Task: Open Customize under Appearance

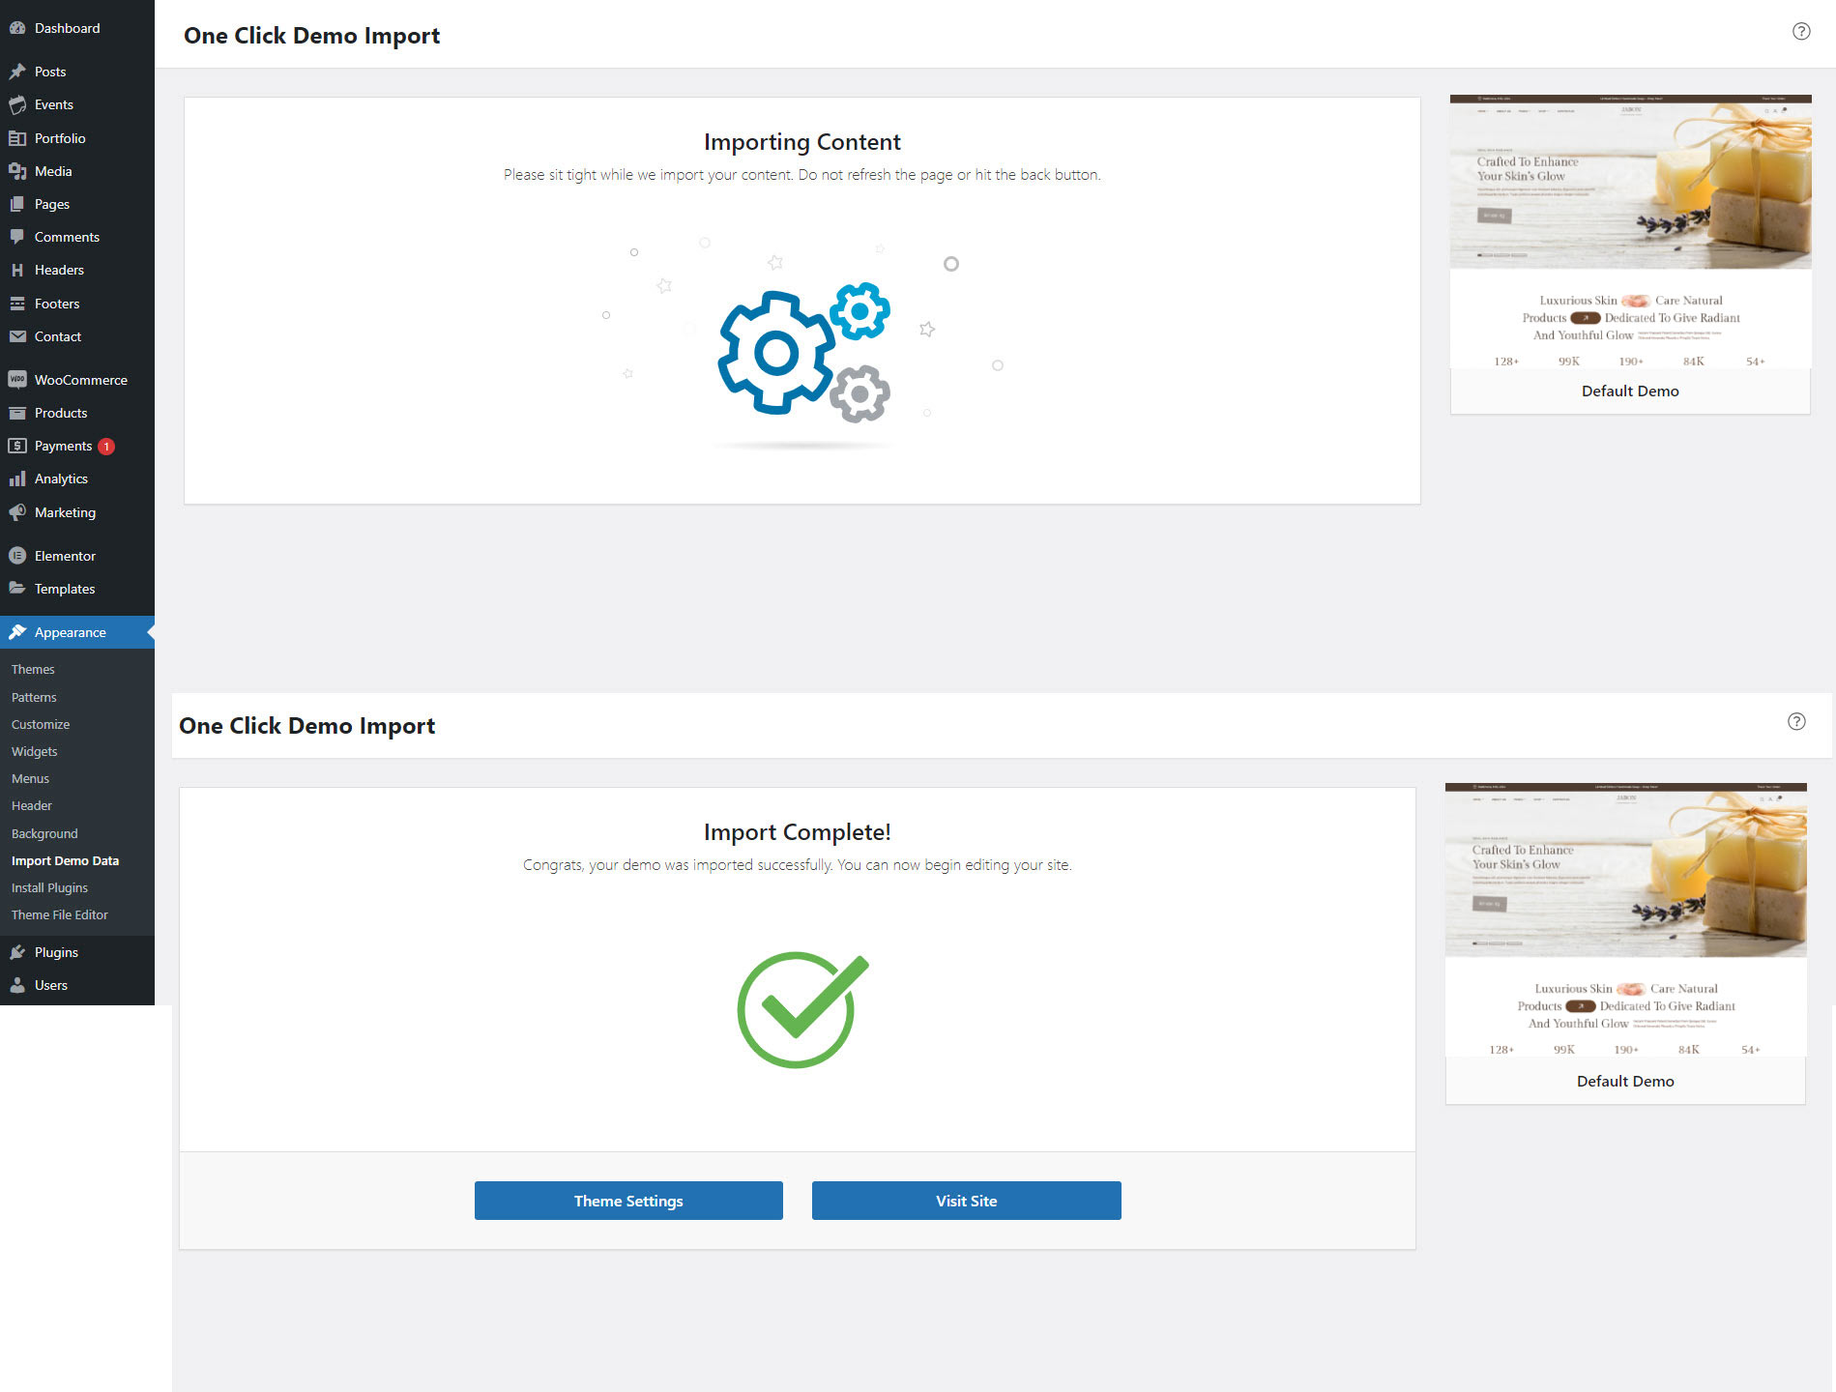Action: (x=41, y=724)
